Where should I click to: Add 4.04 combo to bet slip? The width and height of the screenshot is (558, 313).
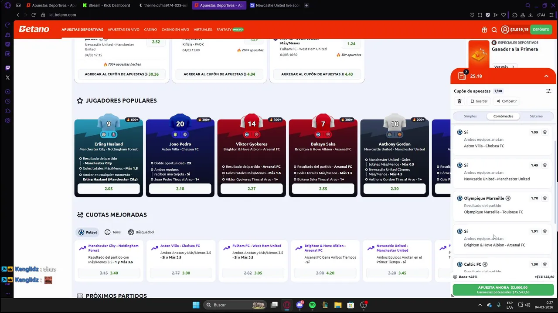219,74
